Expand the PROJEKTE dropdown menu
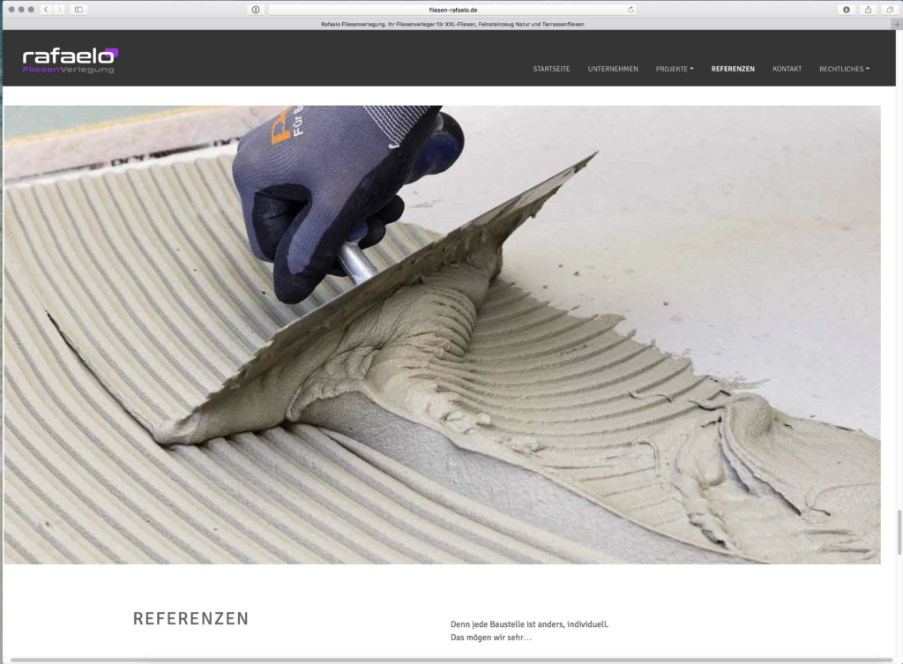The width and height of the screenshot is (903, 664). pyautogui.click(x=675, y=69)
